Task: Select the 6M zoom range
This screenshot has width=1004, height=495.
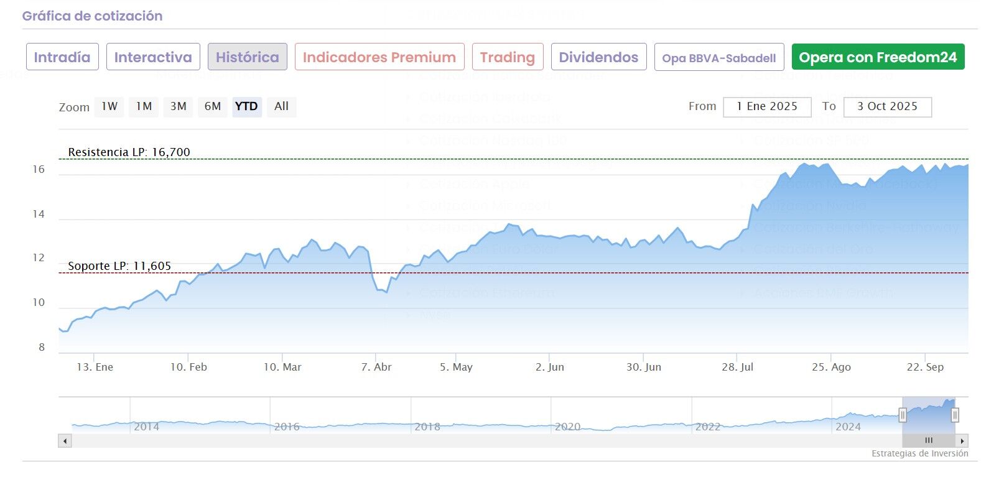Action: (213, 106)
